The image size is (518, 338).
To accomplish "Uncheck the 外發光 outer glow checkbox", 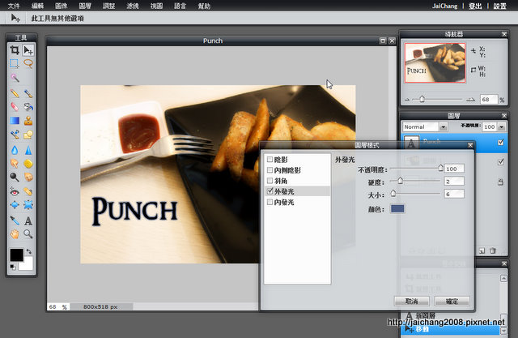I will pyautogui.click(x=270, y=190).
